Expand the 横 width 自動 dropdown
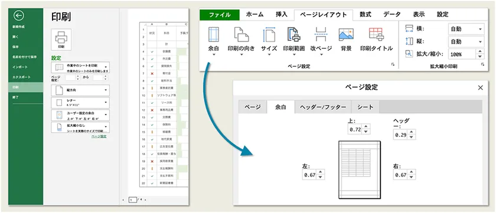 click(466, 29)
